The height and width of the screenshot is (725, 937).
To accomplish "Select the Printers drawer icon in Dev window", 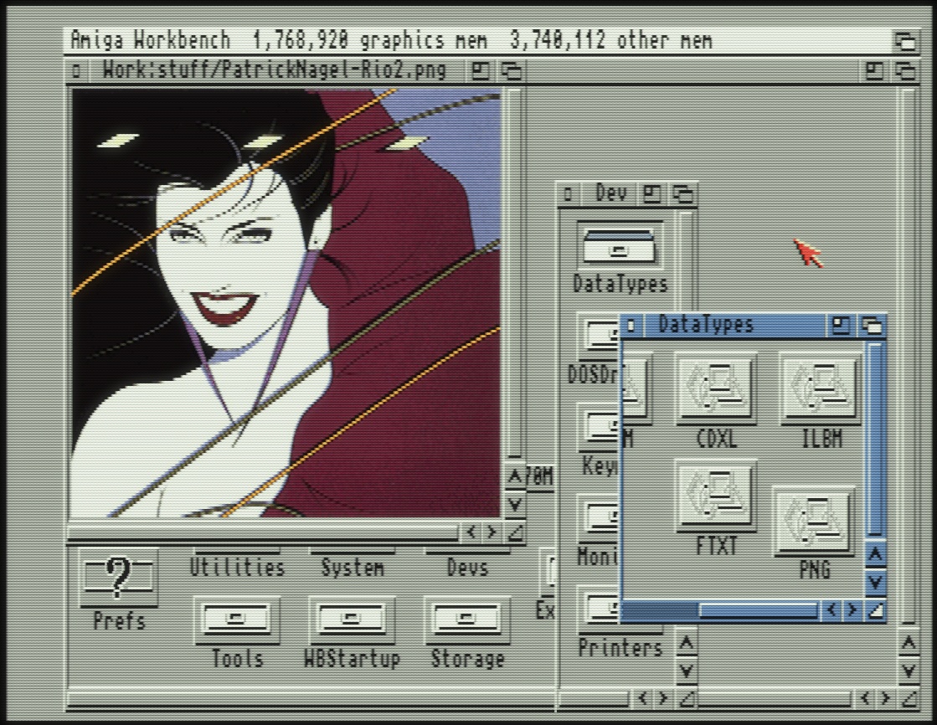I will [x=598, y=609].
